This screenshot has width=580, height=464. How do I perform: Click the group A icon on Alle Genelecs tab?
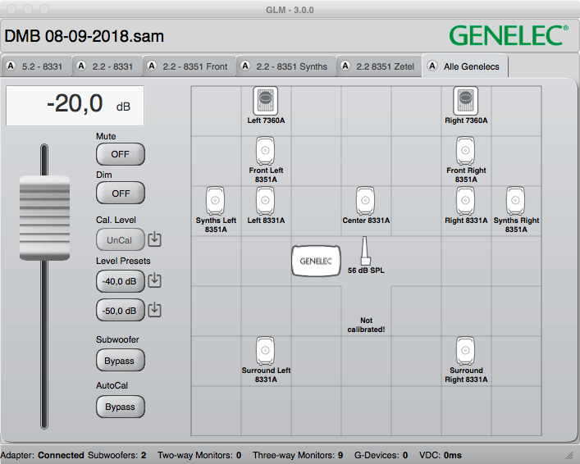[x=432, y=66]
